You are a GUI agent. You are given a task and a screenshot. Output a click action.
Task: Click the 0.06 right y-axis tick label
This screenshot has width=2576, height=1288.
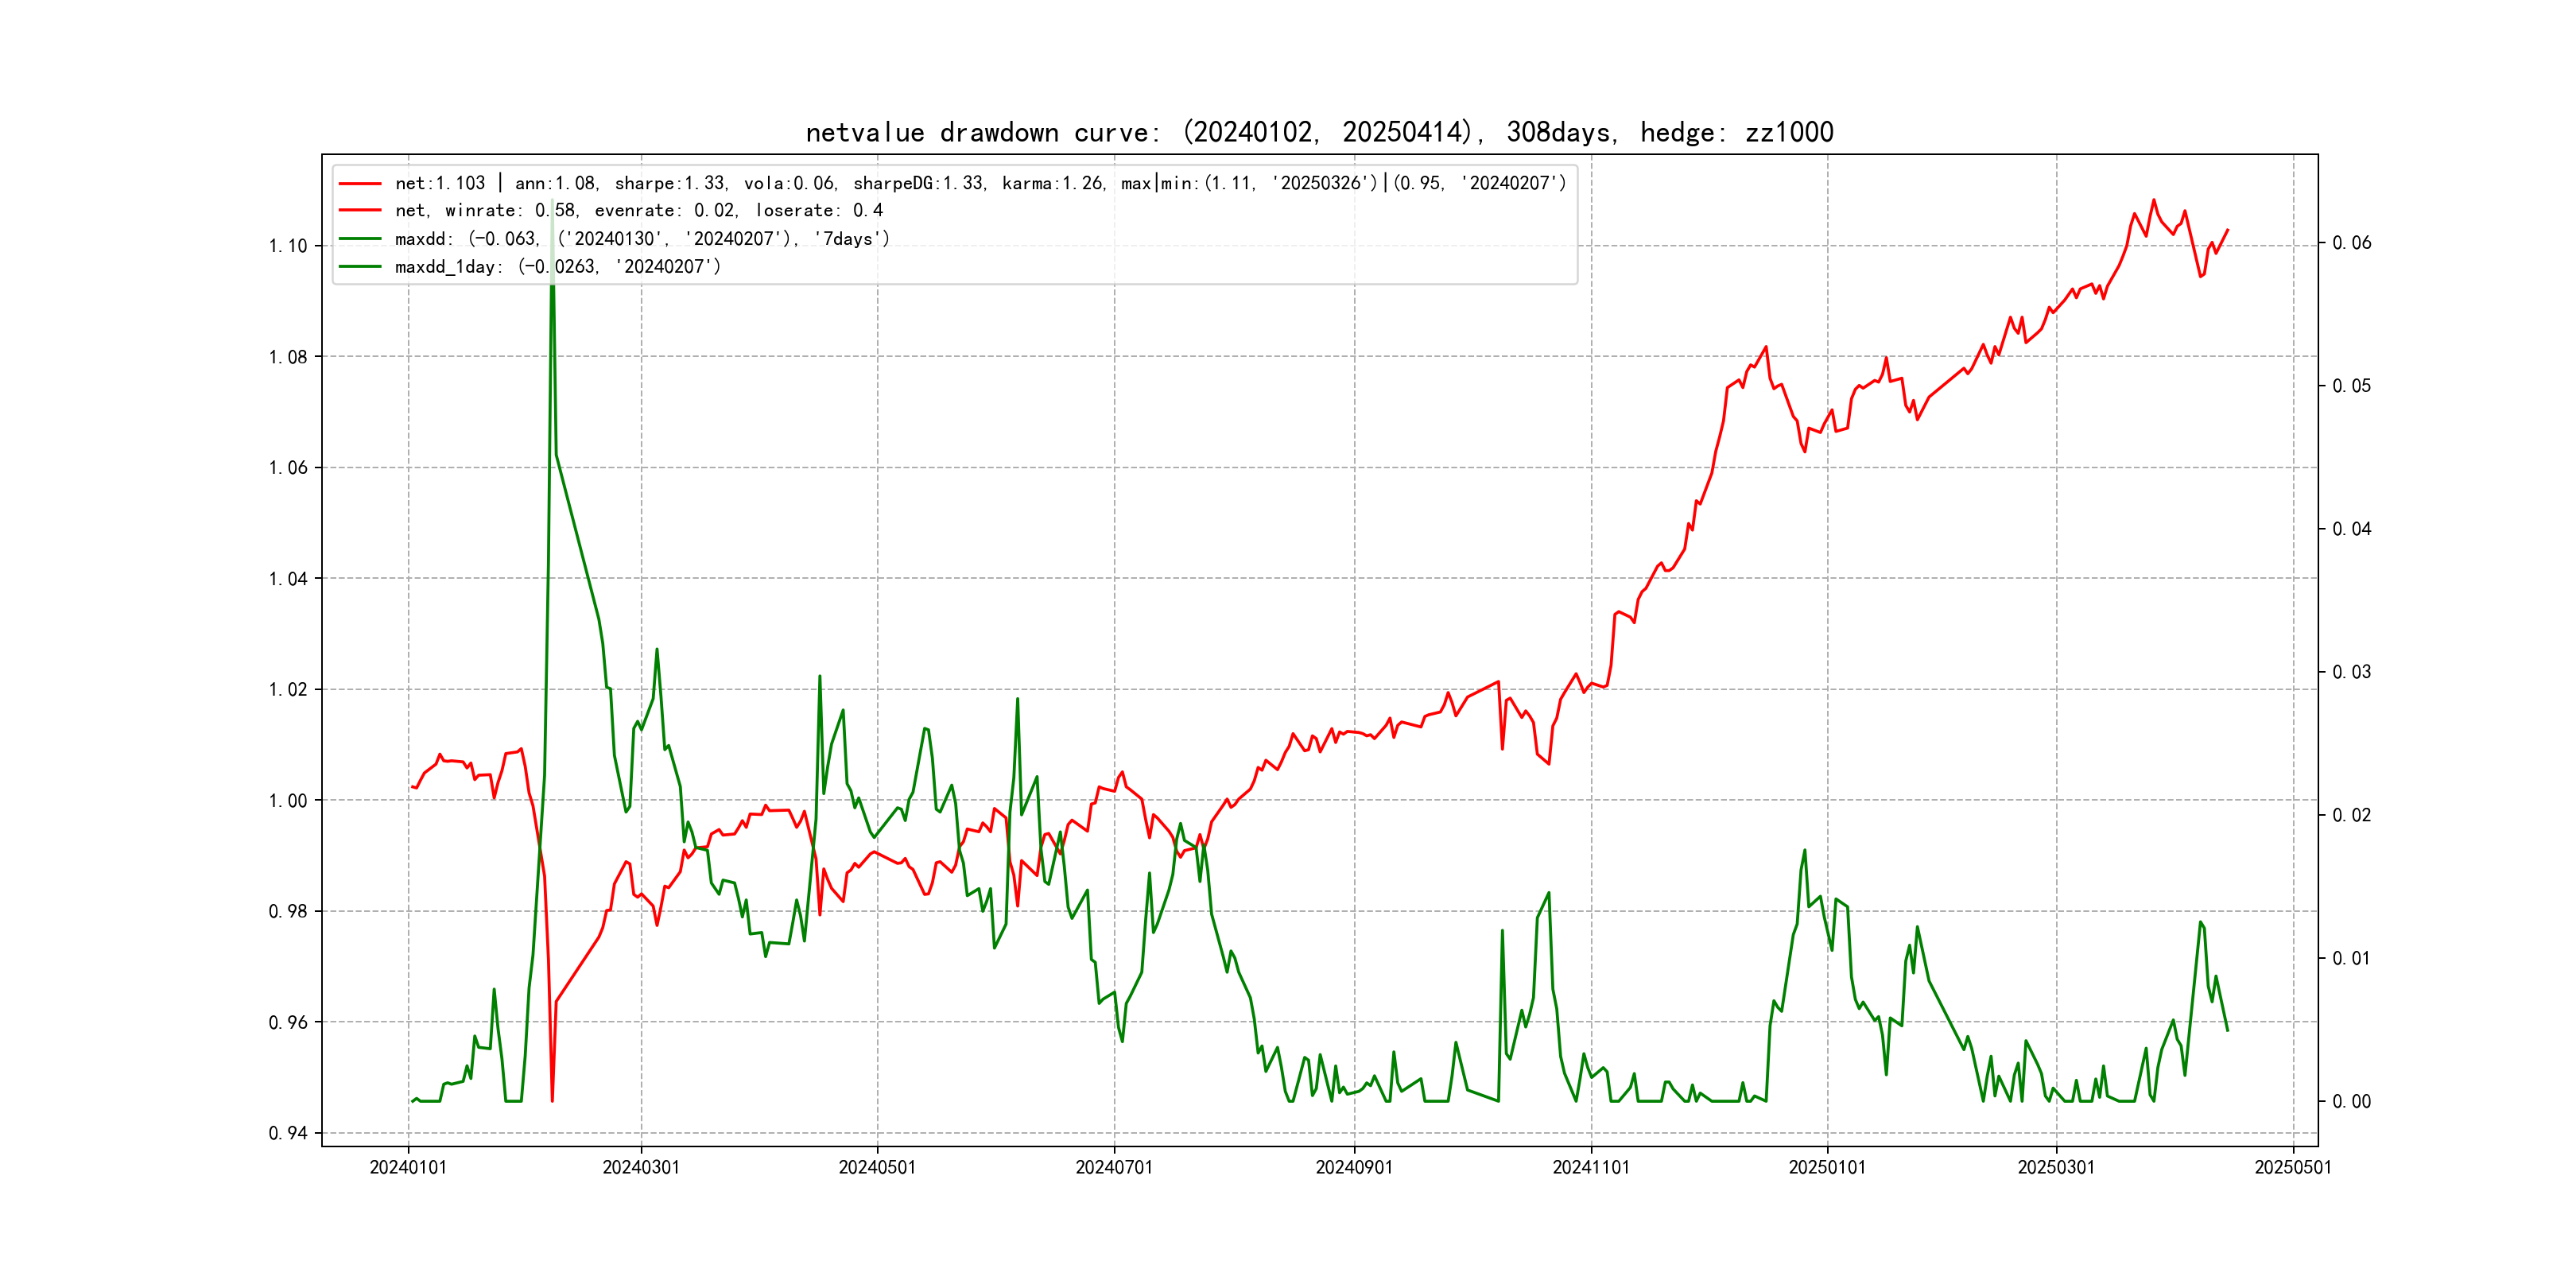(2351, 243)
